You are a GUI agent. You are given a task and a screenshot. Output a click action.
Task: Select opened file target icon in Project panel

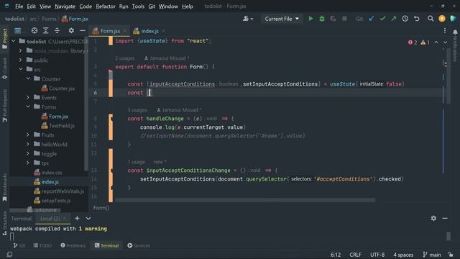pos(34,30)
